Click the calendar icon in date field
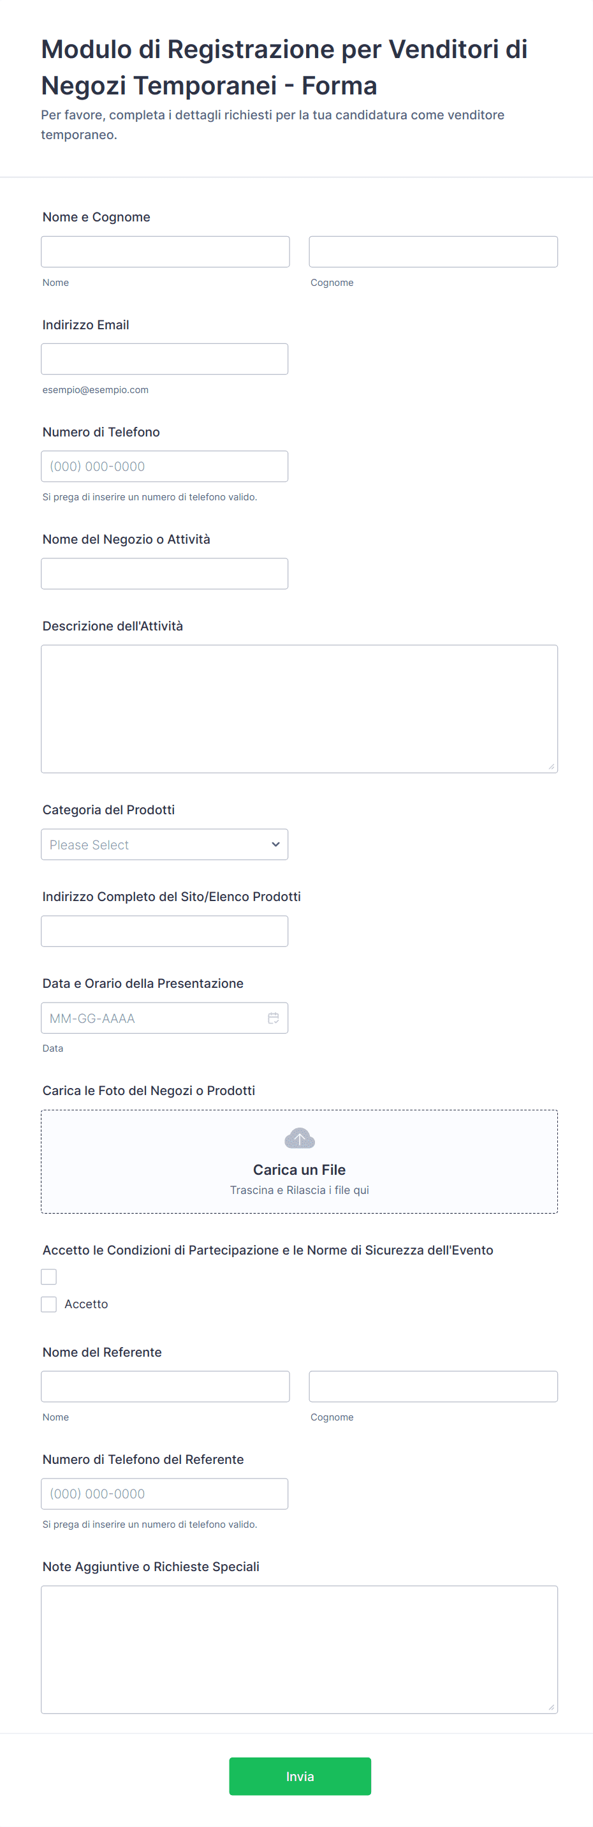The image size is (593, 1827). [274, 1018]
